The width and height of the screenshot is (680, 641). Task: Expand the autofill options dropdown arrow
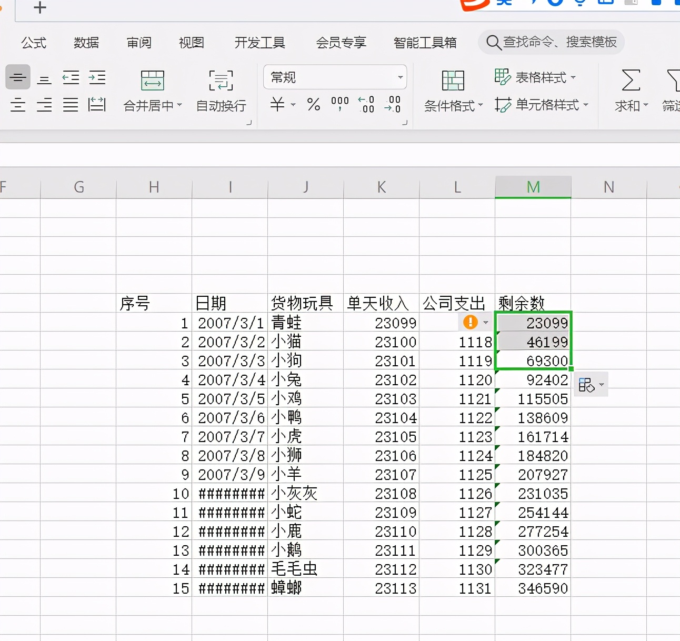point(602,385)
